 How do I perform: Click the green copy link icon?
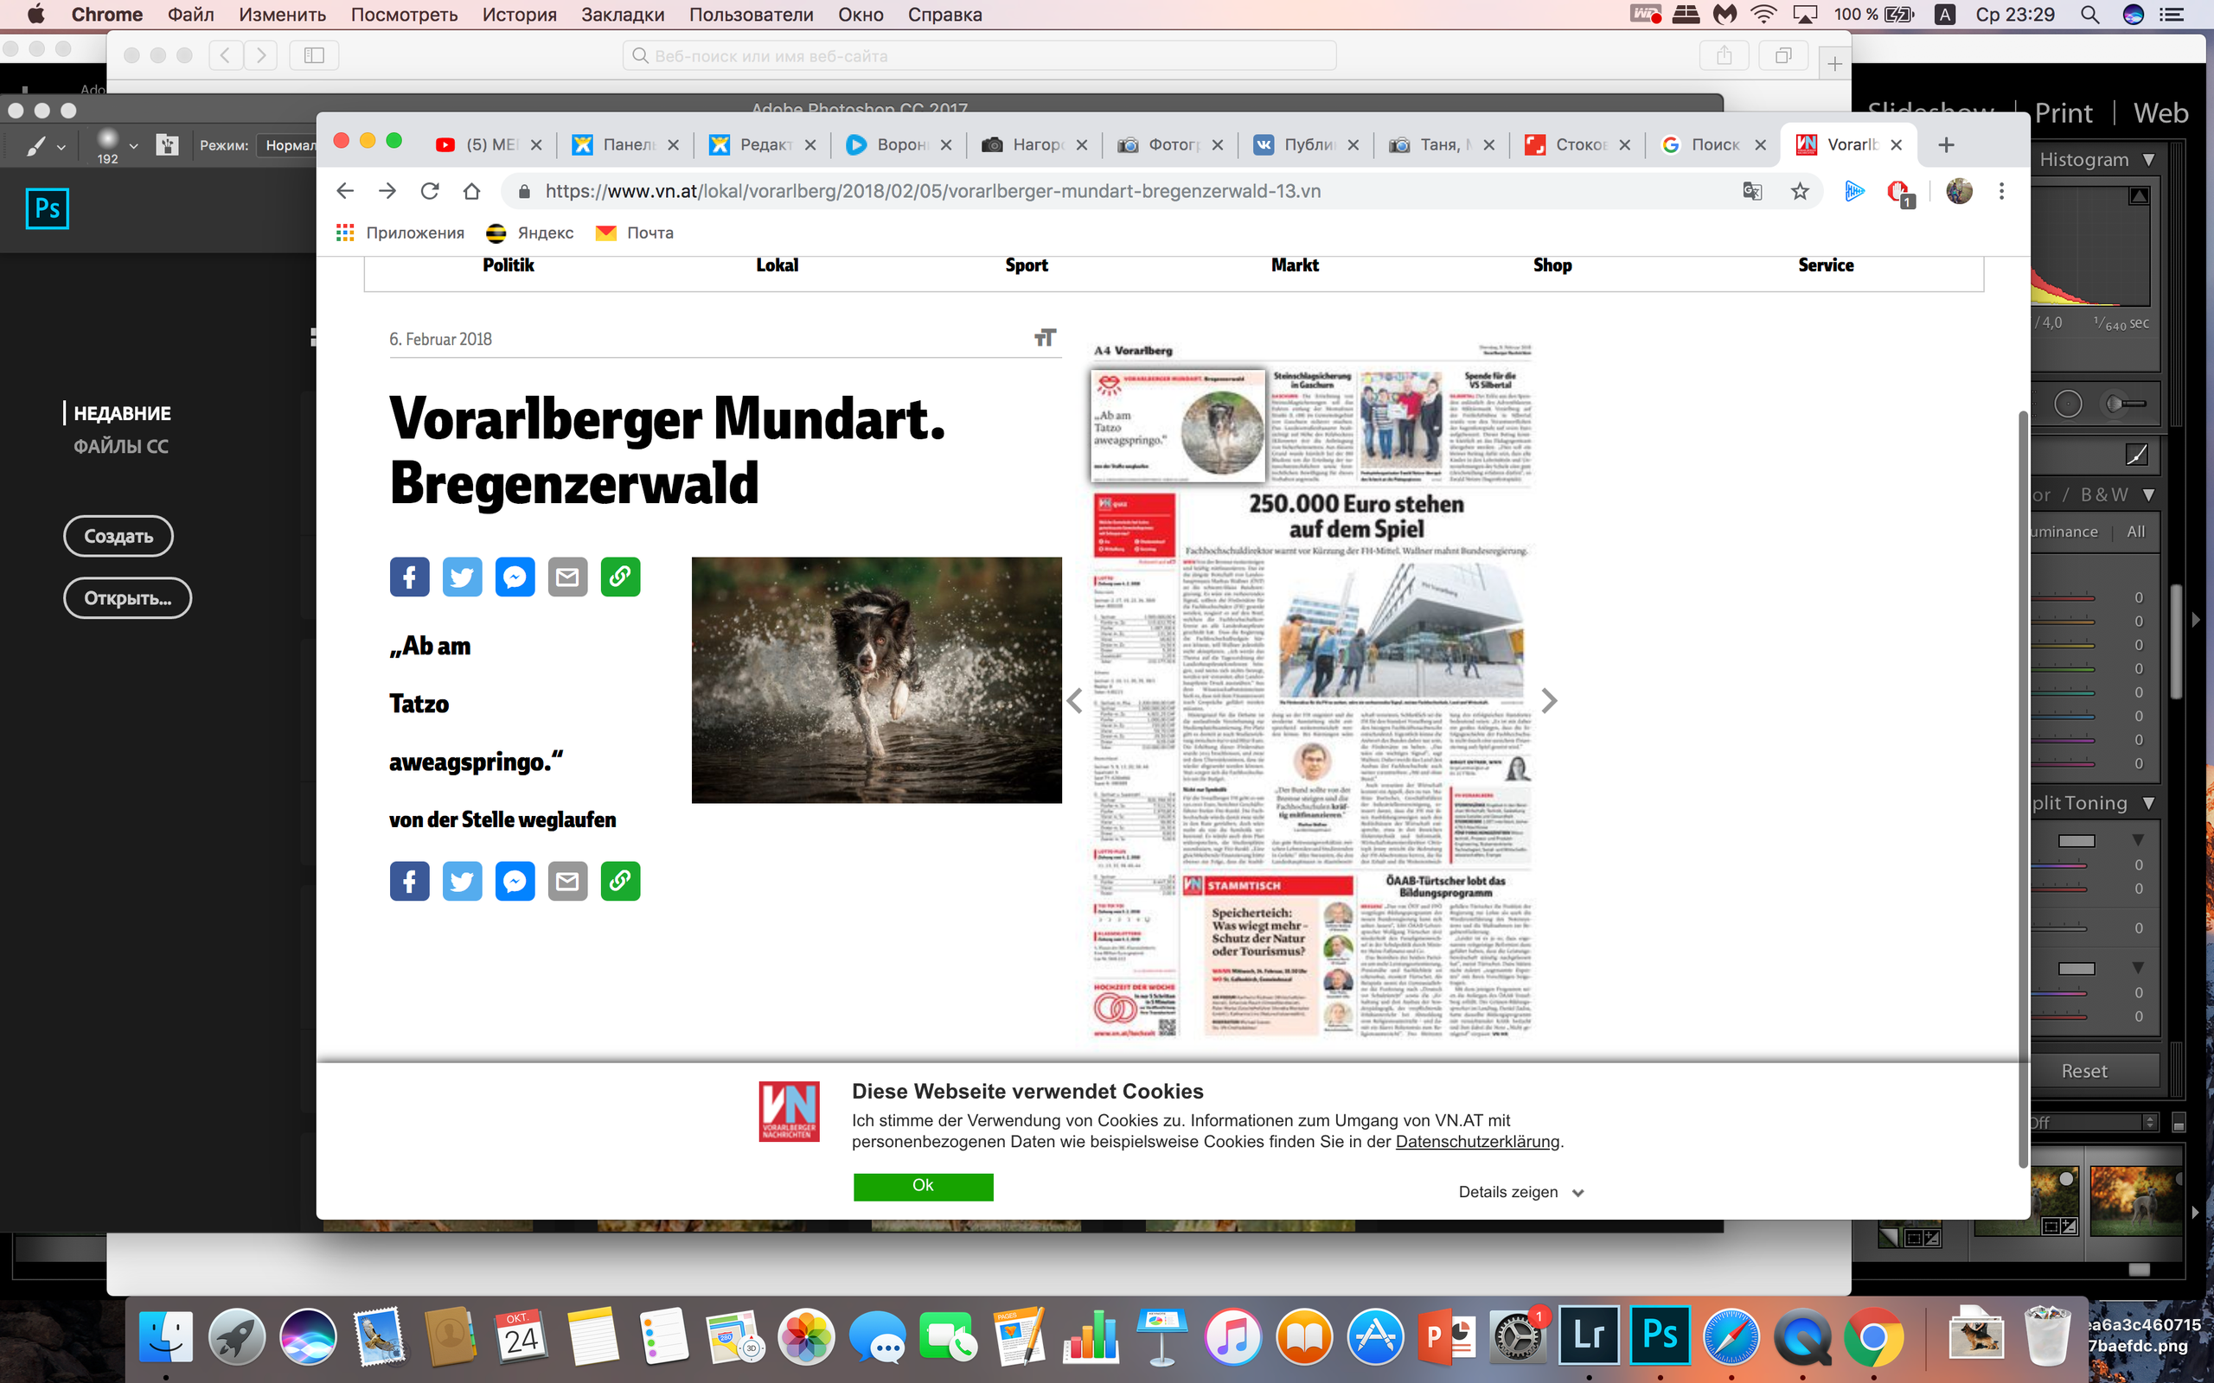click(620, 577)
